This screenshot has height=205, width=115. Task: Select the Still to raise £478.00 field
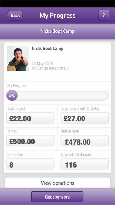84,141
